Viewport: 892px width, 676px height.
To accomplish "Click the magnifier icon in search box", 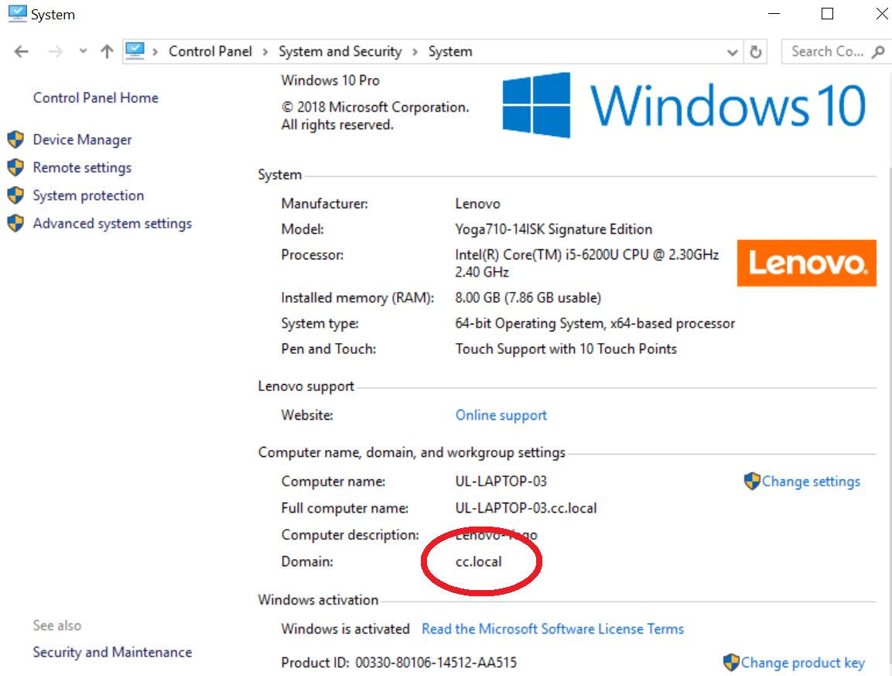I will coord(877,52).
